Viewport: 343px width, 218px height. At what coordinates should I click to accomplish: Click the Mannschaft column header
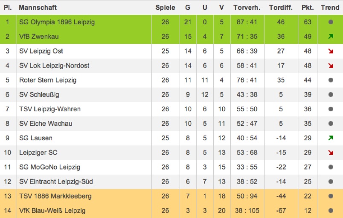pyautogui.click(x=38, y=7)
